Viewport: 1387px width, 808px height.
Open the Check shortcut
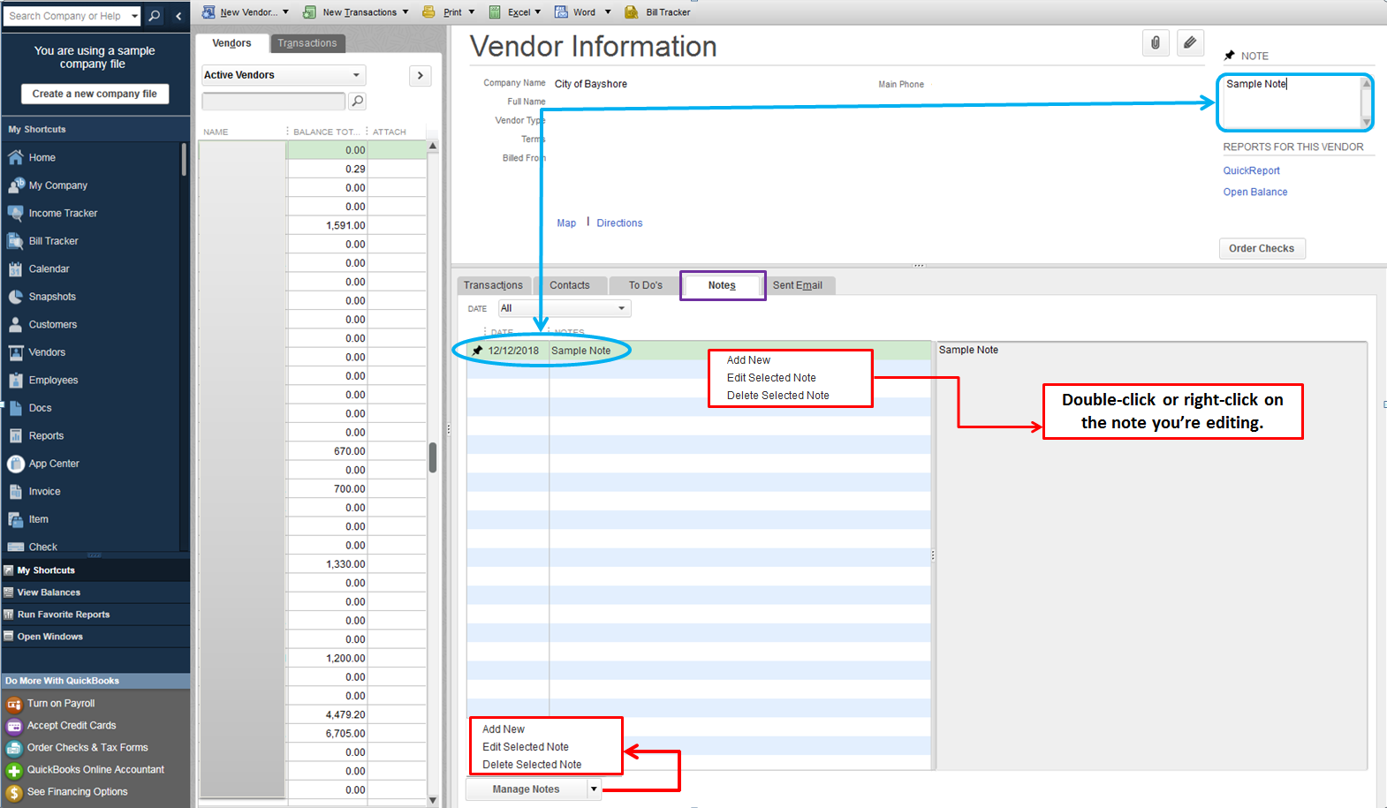click(33, 547)
